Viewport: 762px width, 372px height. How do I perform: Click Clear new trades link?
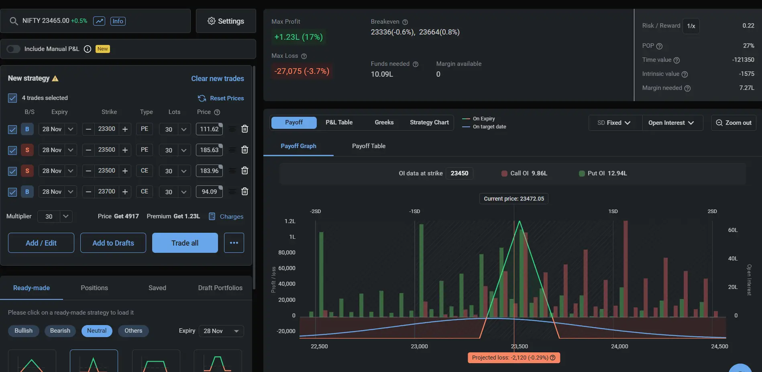click(217, 79)
